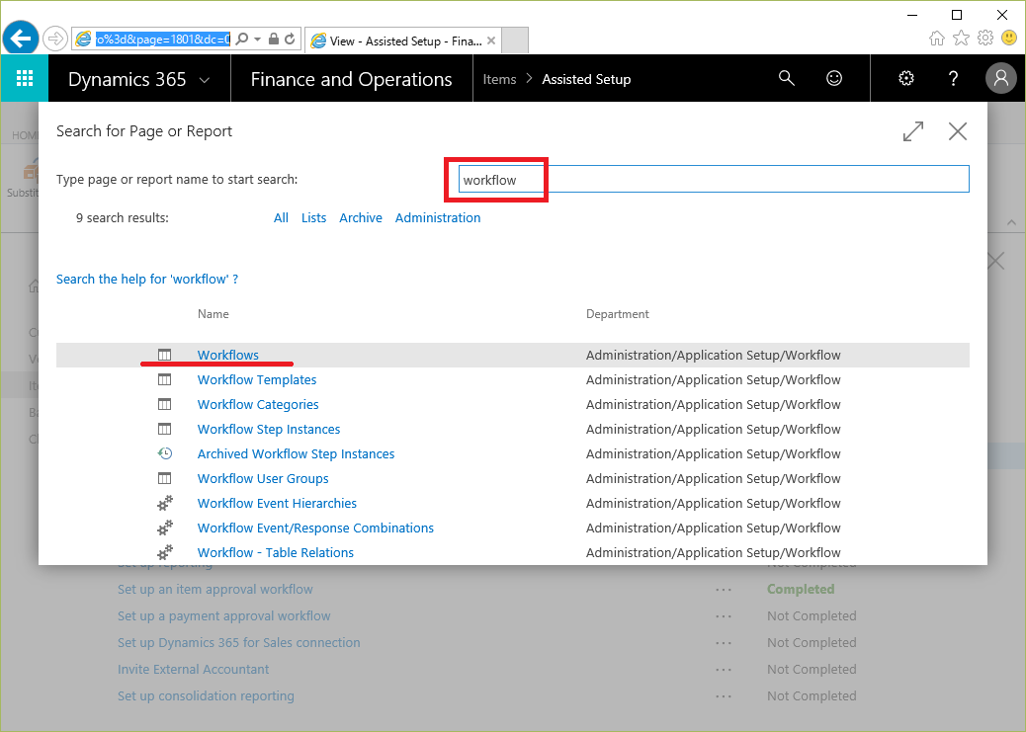This screenshot has width=1026, height=732.
Task: Click Finance and Operations header title
Action: pos(351,79)
